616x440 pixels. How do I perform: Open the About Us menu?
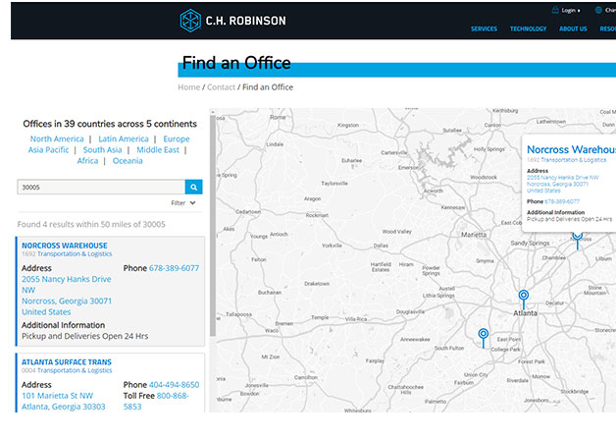pos(573,28)
